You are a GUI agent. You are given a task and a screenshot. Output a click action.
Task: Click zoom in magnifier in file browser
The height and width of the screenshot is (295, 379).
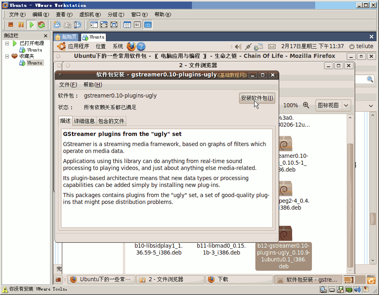[x=306, y=105]
